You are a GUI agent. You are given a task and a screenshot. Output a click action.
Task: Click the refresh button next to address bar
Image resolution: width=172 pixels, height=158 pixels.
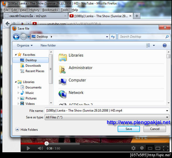(x=113, y=37)
